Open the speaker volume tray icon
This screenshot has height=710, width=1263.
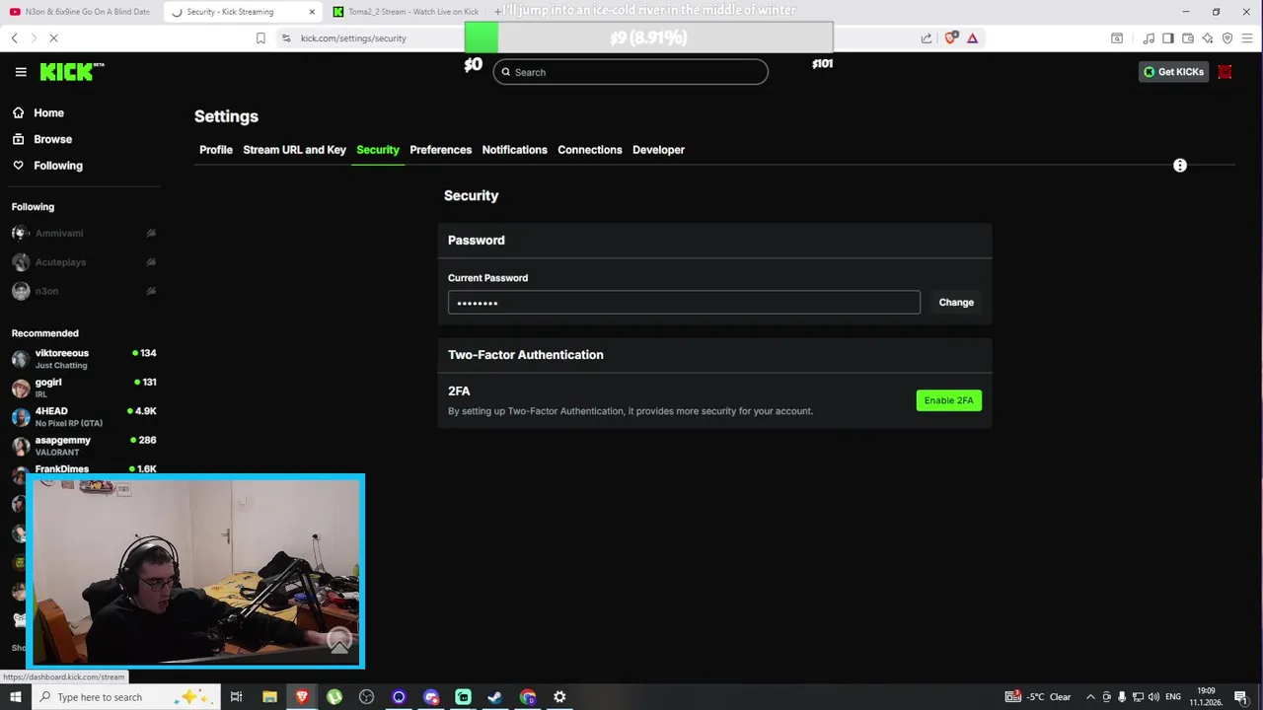click(x=1154, y=697)
